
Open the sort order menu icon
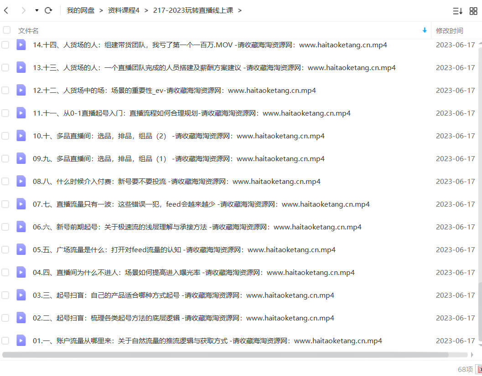(x=457, y=11)
